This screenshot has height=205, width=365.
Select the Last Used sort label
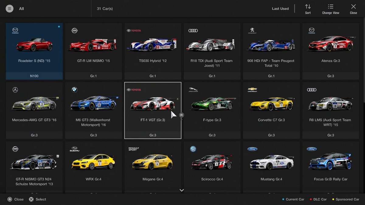280,9
